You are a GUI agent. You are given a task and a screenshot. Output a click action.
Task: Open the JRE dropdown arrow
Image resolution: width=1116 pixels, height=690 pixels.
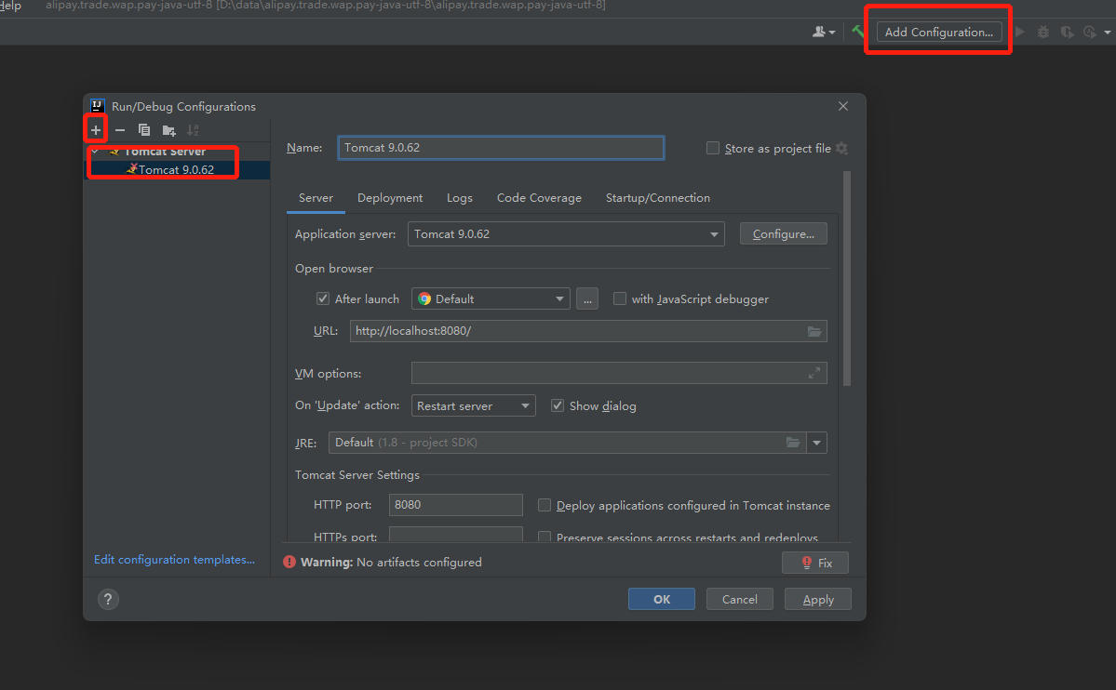(816, 443)
